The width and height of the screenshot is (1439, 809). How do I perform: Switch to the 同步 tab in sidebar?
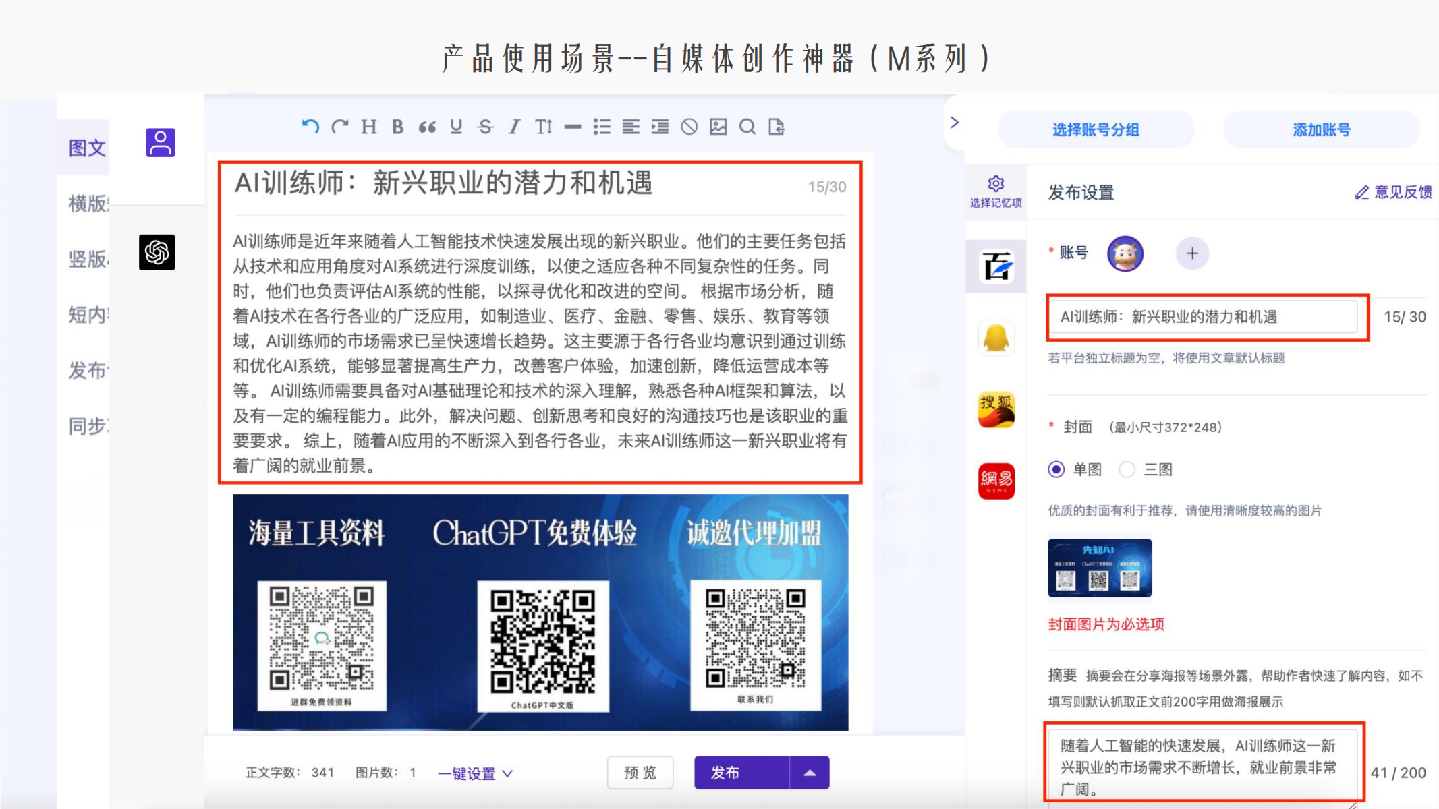[x=88, y=426]
